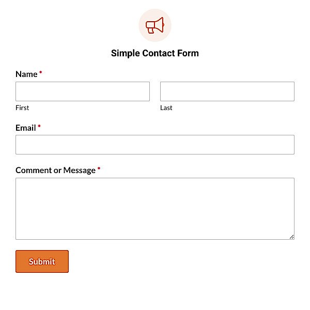Focus the Last name input field
The height and width of the screenshot is (310, 310).
[227, 91]
